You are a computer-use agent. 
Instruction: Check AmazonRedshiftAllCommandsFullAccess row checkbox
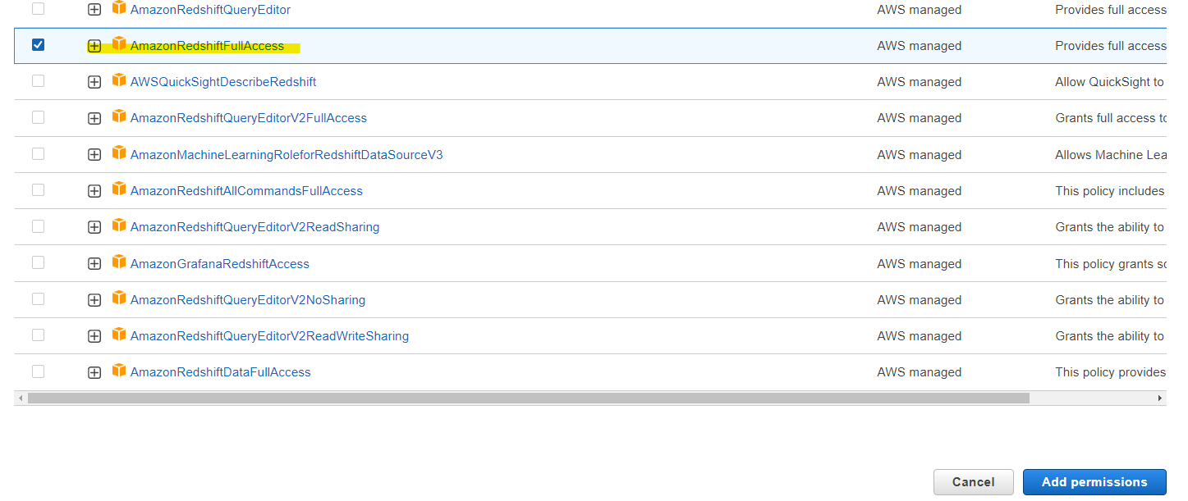point(38,190)
